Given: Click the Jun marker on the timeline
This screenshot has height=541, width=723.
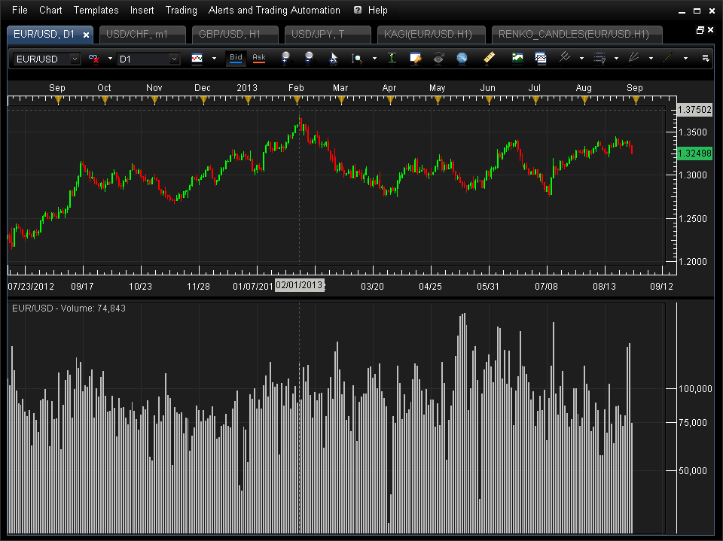Looking at the screenshot, I should tap(488, 100).
